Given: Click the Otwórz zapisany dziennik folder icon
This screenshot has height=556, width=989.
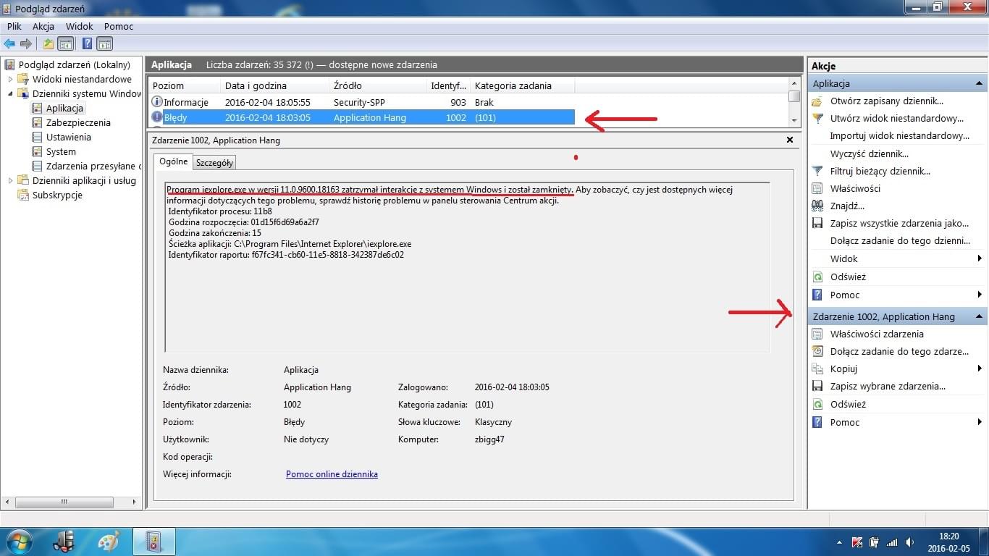Looking at the screenshot, I should pos(817,101).
